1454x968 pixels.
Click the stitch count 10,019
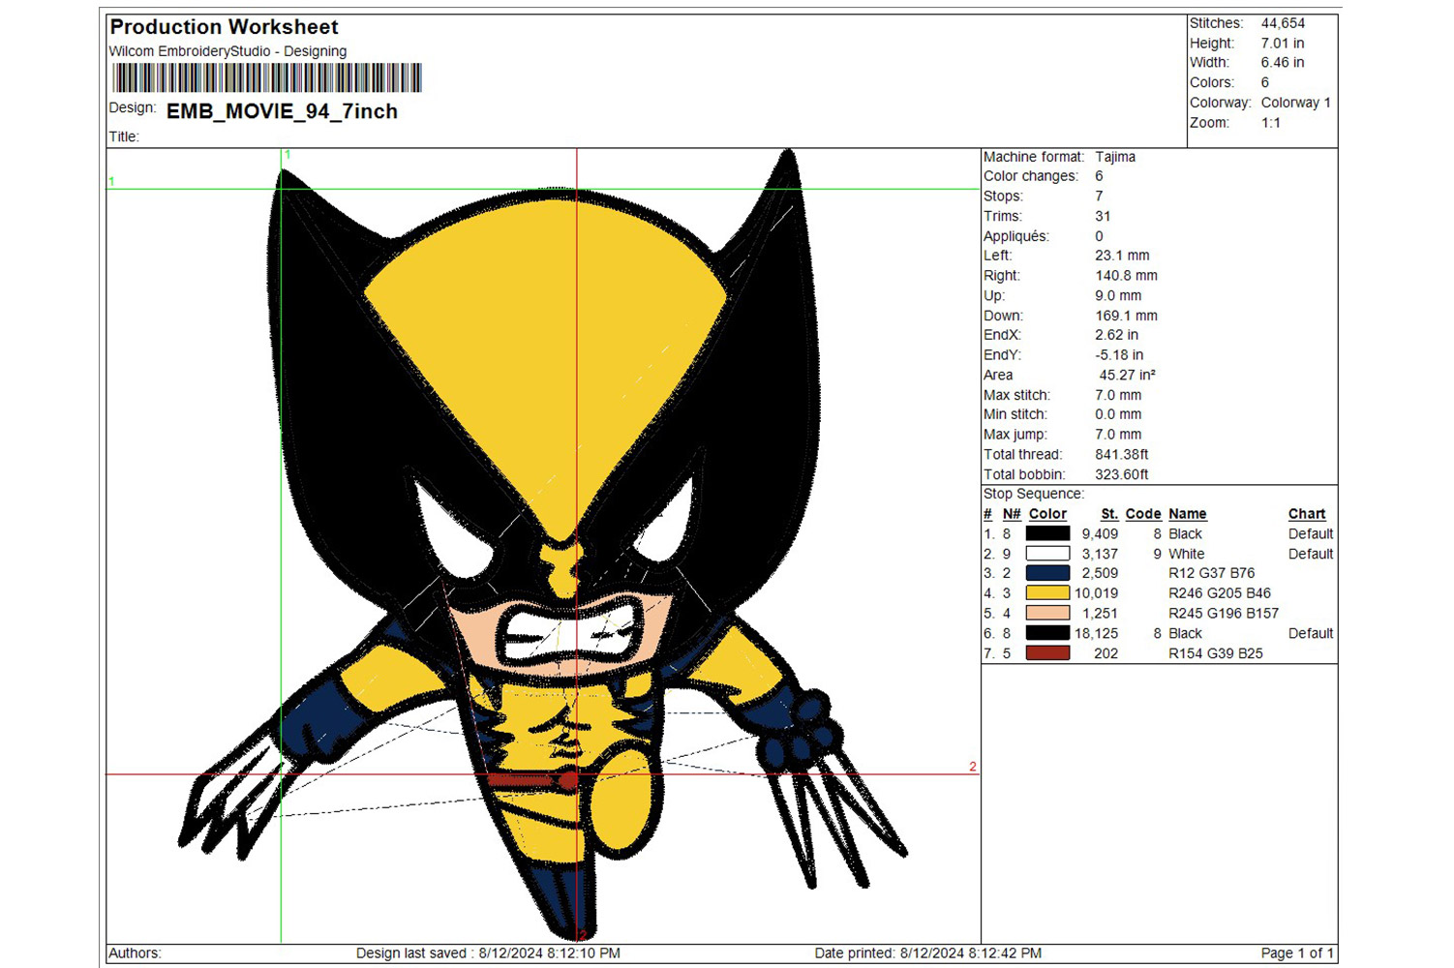pyautogui.click(x=1096, y=593)
